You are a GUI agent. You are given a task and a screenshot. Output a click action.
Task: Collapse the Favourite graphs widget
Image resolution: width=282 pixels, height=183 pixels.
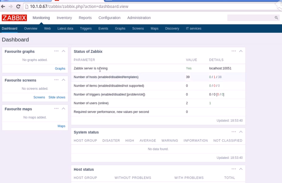pos(63,51)
